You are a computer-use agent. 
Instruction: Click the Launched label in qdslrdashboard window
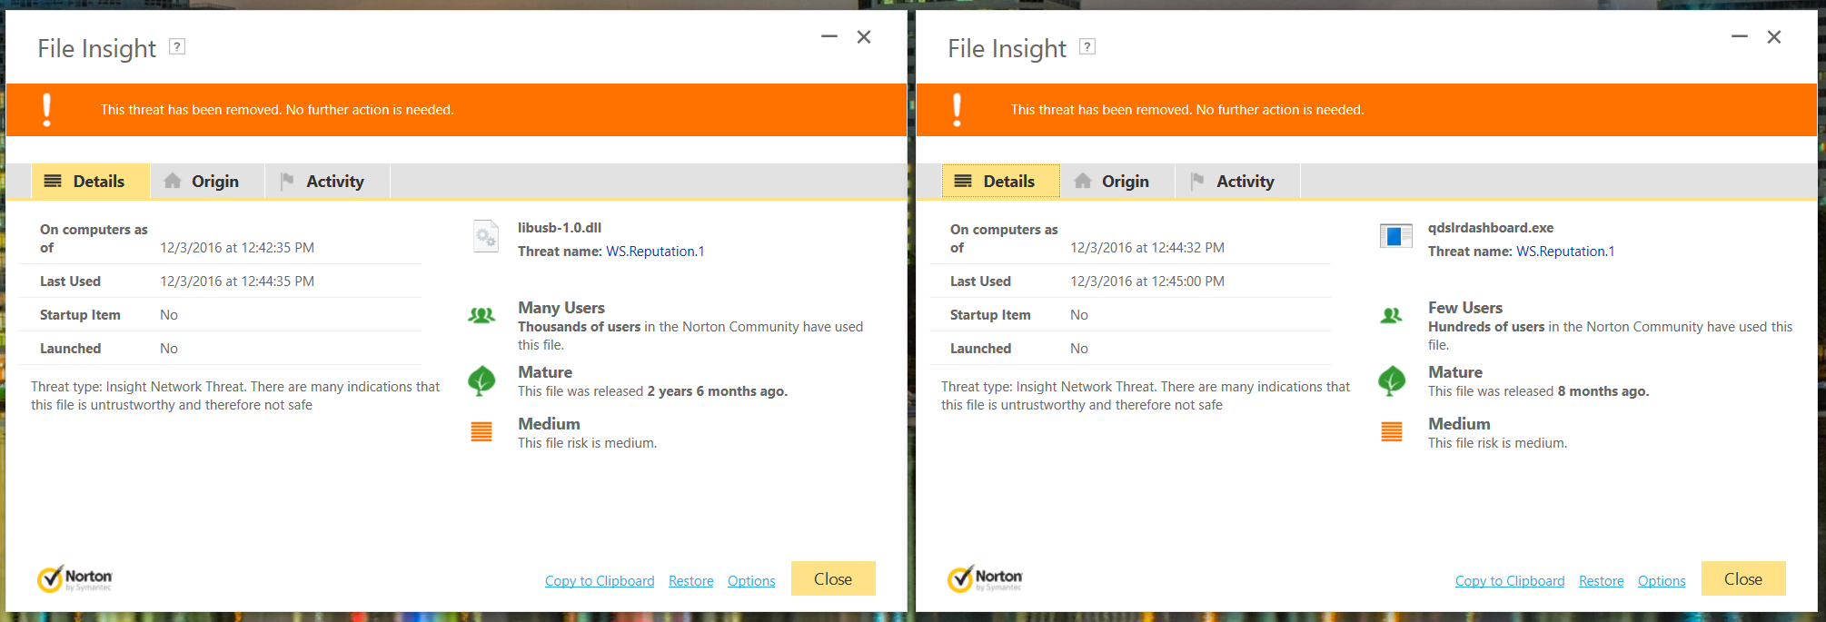click(x=980, y=349)
